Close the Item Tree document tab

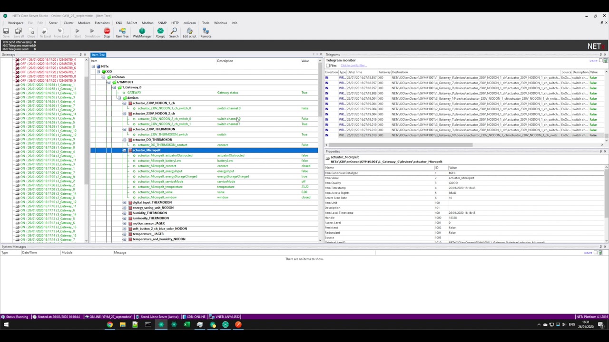click(321, 55)
